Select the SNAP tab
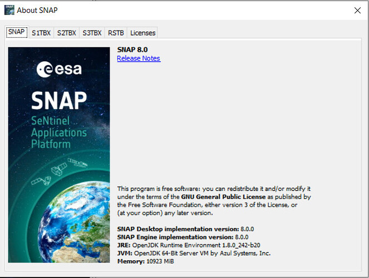 coord(17,32)
